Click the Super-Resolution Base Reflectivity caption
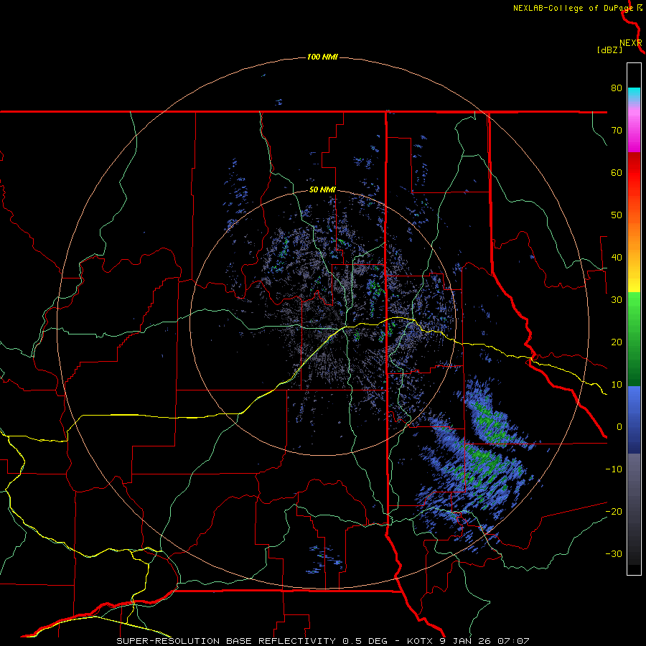Image resolution: width=646 pixels, height=646 pixels. click(322, 641)
